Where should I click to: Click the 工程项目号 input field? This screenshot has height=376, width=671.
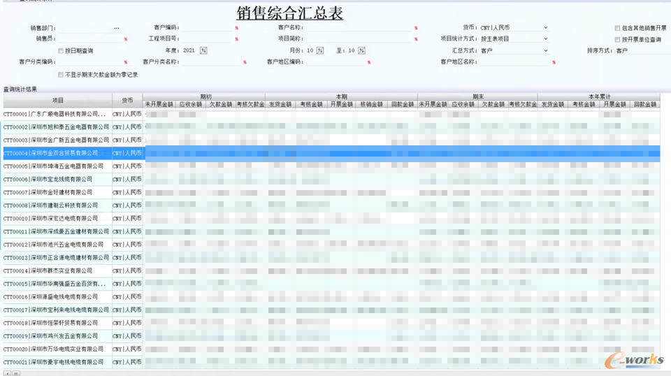(207, 39)
